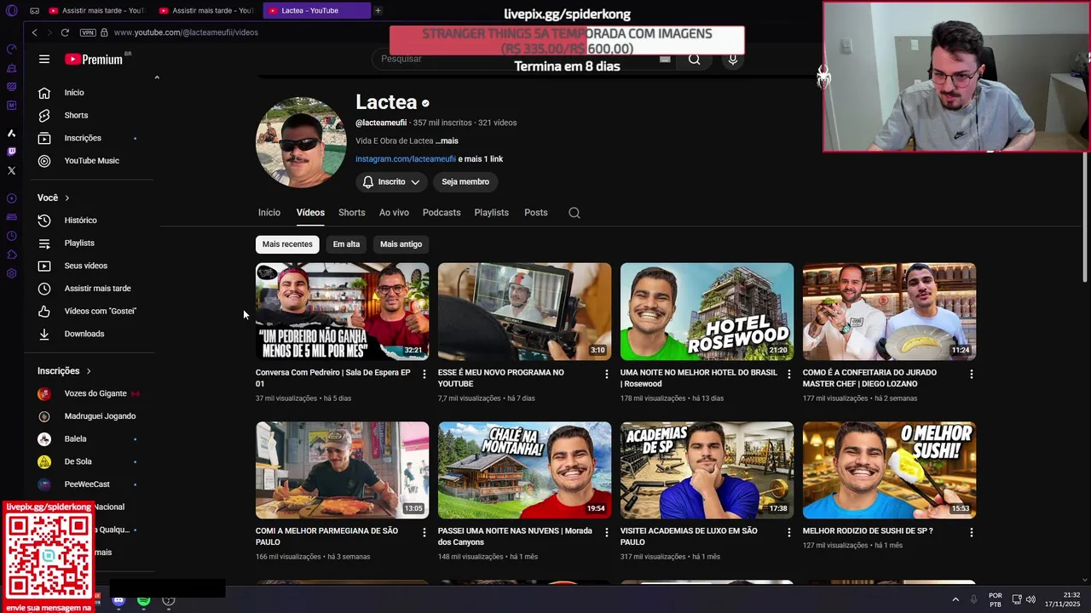Open new browser tab with plus icon
The width and height of the screenshot is (1091, 613).
(x=378, y=10)
